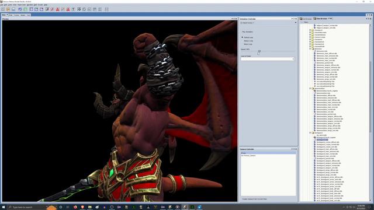Open the notification center icon
The image size is (374, 210).
click(x=369, y=207)
